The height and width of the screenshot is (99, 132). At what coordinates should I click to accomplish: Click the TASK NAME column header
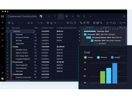point(16,28)
